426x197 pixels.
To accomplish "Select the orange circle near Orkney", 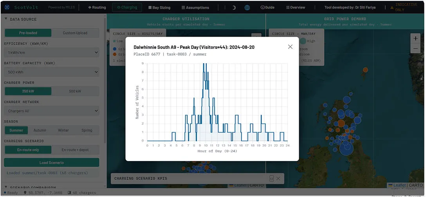I will click(365, 70).
